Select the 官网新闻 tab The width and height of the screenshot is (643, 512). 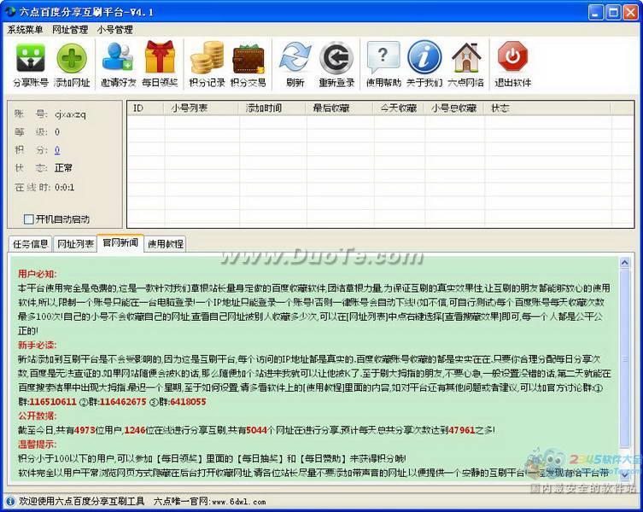(x=120, y=242)
